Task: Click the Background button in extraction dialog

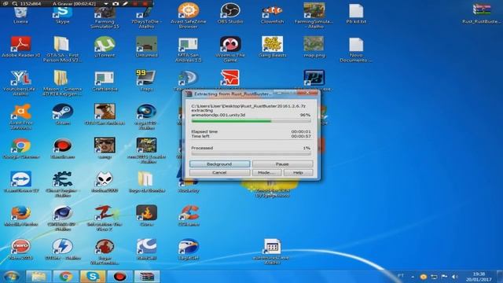Action: pos(219,164)
